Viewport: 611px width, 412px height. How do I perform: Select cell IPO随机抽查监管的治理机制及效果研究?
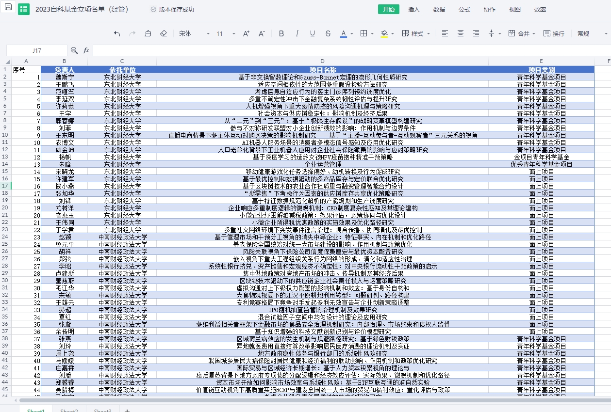[x=323, y=310]
